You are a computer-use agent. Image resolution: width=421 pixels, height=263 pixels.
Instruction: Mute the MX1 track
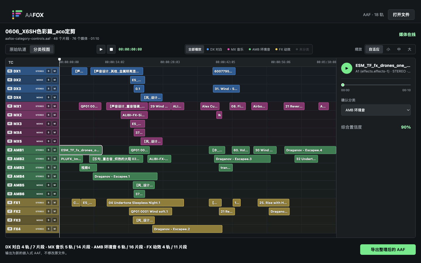(54, 106)
